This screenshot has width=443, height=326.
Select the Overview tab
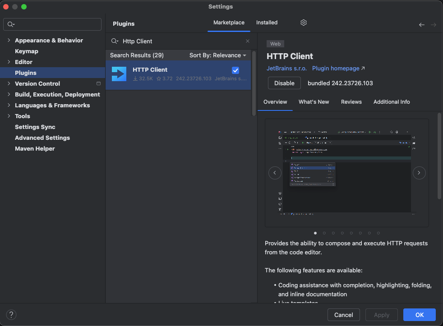pyautogui.click(x=275, y=102)
